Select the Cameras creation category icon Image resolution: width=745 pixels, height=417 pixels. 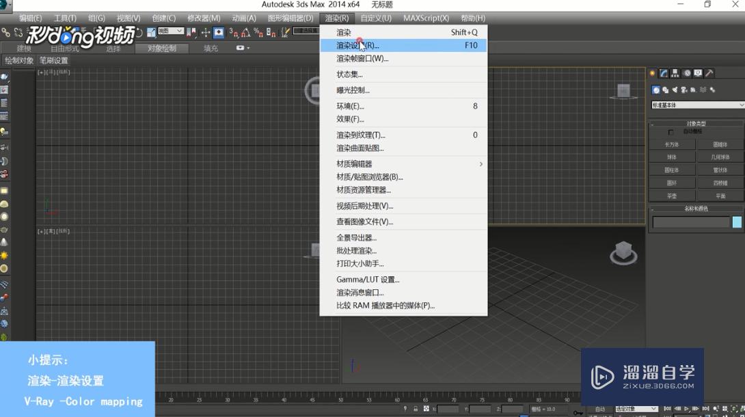pos(684,90)
